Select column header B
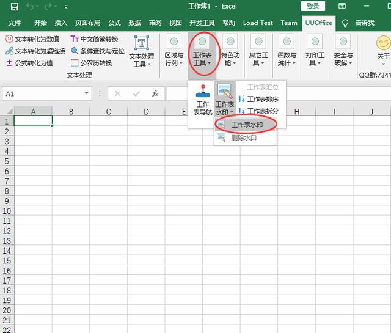This screenshot has height=333, width=391. tap(71, 112)
